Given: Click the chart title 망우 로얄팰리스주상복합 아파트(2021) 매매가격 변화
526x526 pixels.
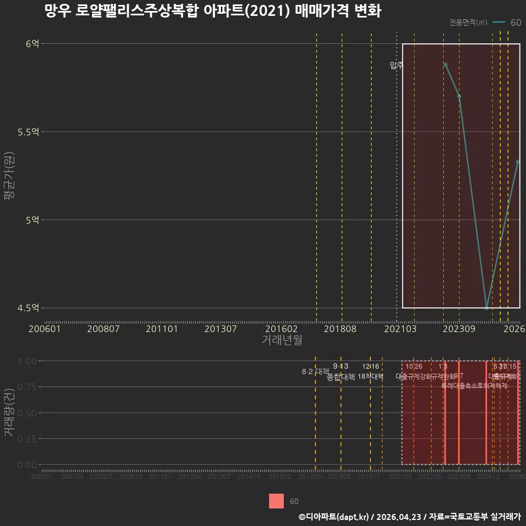Looking at the screenshot, I should (213, 11).
